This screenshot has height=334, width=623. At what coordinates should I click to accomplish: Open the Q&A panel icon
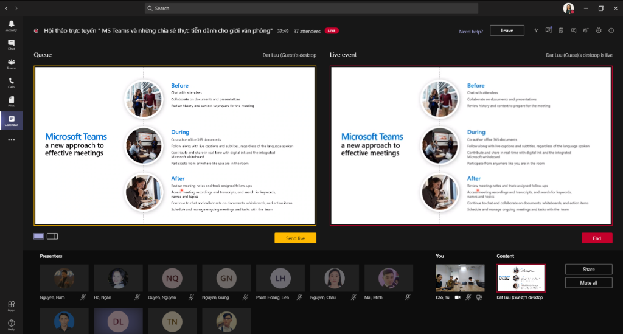coord(549,30)
